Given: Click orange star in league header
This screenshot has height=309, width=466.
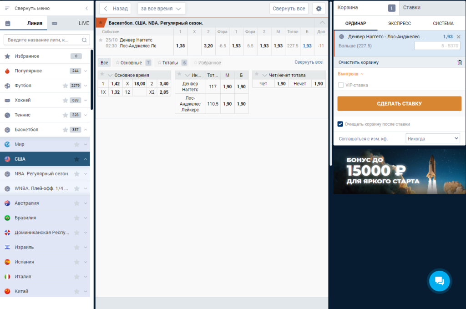Looking at the screenshot, I should 101,23.
